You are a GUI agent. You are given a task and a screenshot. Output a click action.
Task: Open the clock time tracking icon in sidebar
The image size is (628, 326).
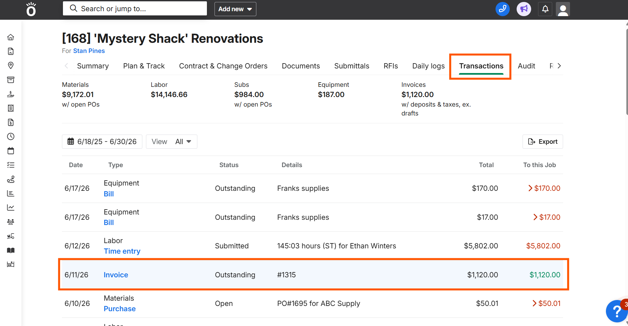point(11,137)
